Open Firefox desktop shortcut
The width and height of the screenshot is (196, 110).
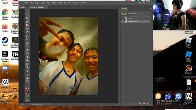click(5, 28)
